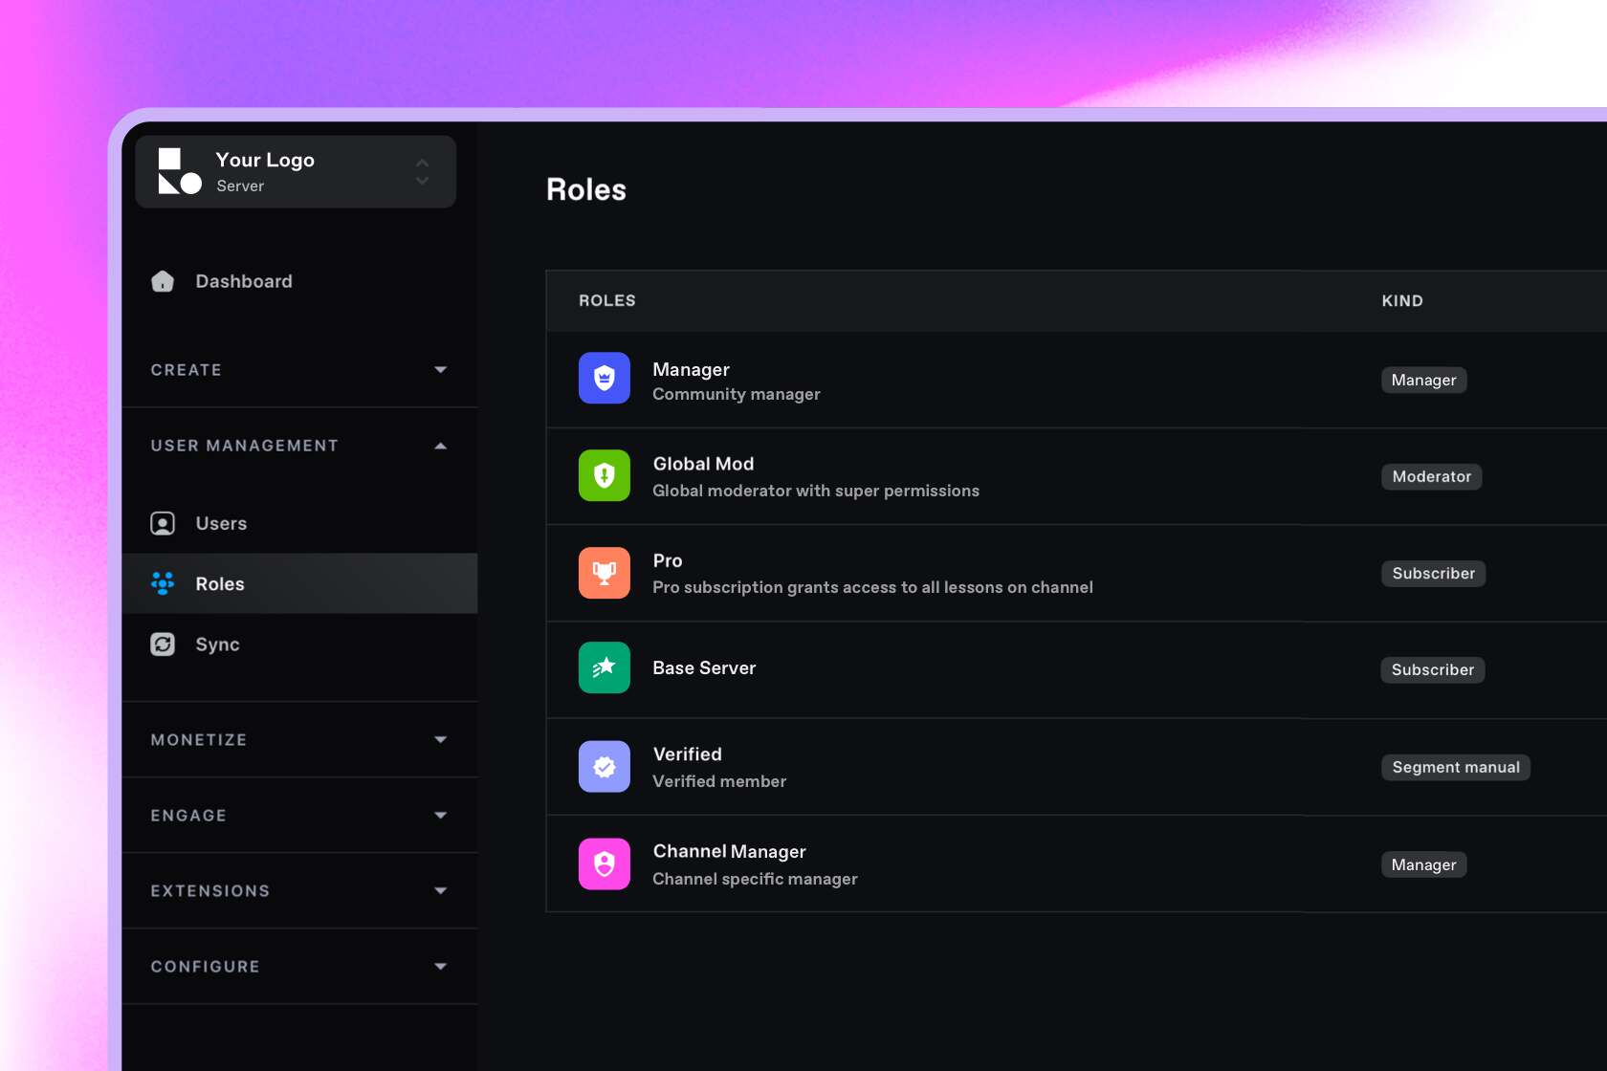Click the Global Mod role name
The width and height of the screenshot is (1607, 1071).
pyautogui.click(x=703, y=464)
